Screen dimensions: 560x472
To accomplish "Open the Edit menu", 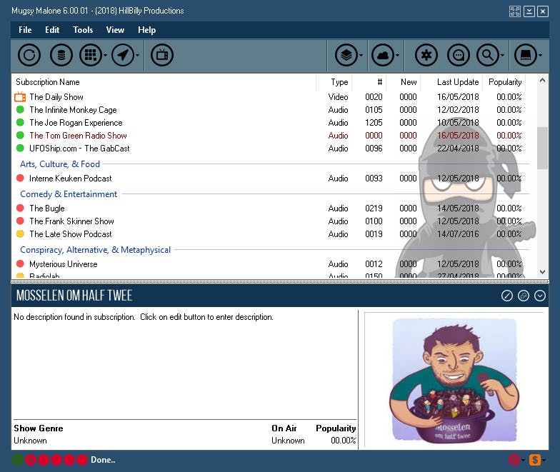I will [52, 30].
